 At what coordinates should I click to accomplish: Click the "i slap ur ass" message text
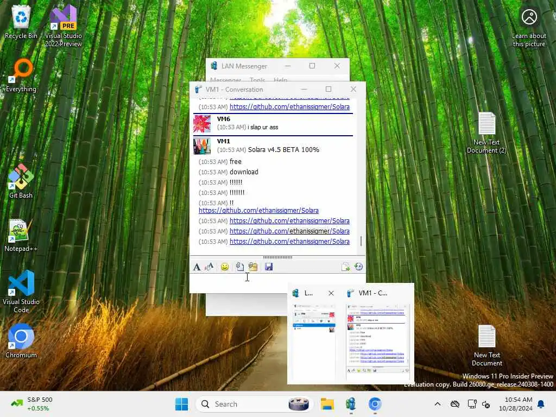point(263,127)
